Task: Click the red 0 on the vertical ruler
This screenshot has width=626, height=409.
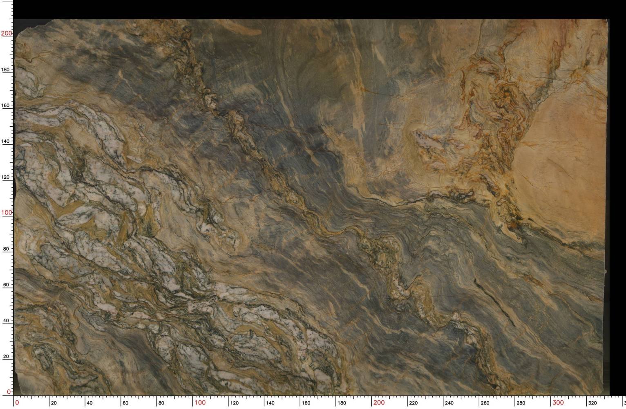Action: coord(9,392)
